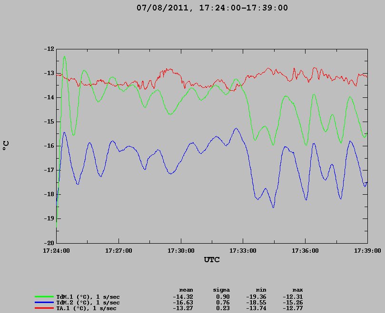The image size is (385, 313).
Task: Click the 'min' column header
Action: click(261, 290)
